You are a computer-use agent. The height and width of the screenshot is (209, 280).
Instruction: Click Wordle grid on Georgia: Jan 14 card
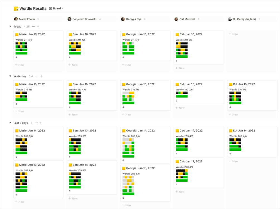[x=128, y=148]
